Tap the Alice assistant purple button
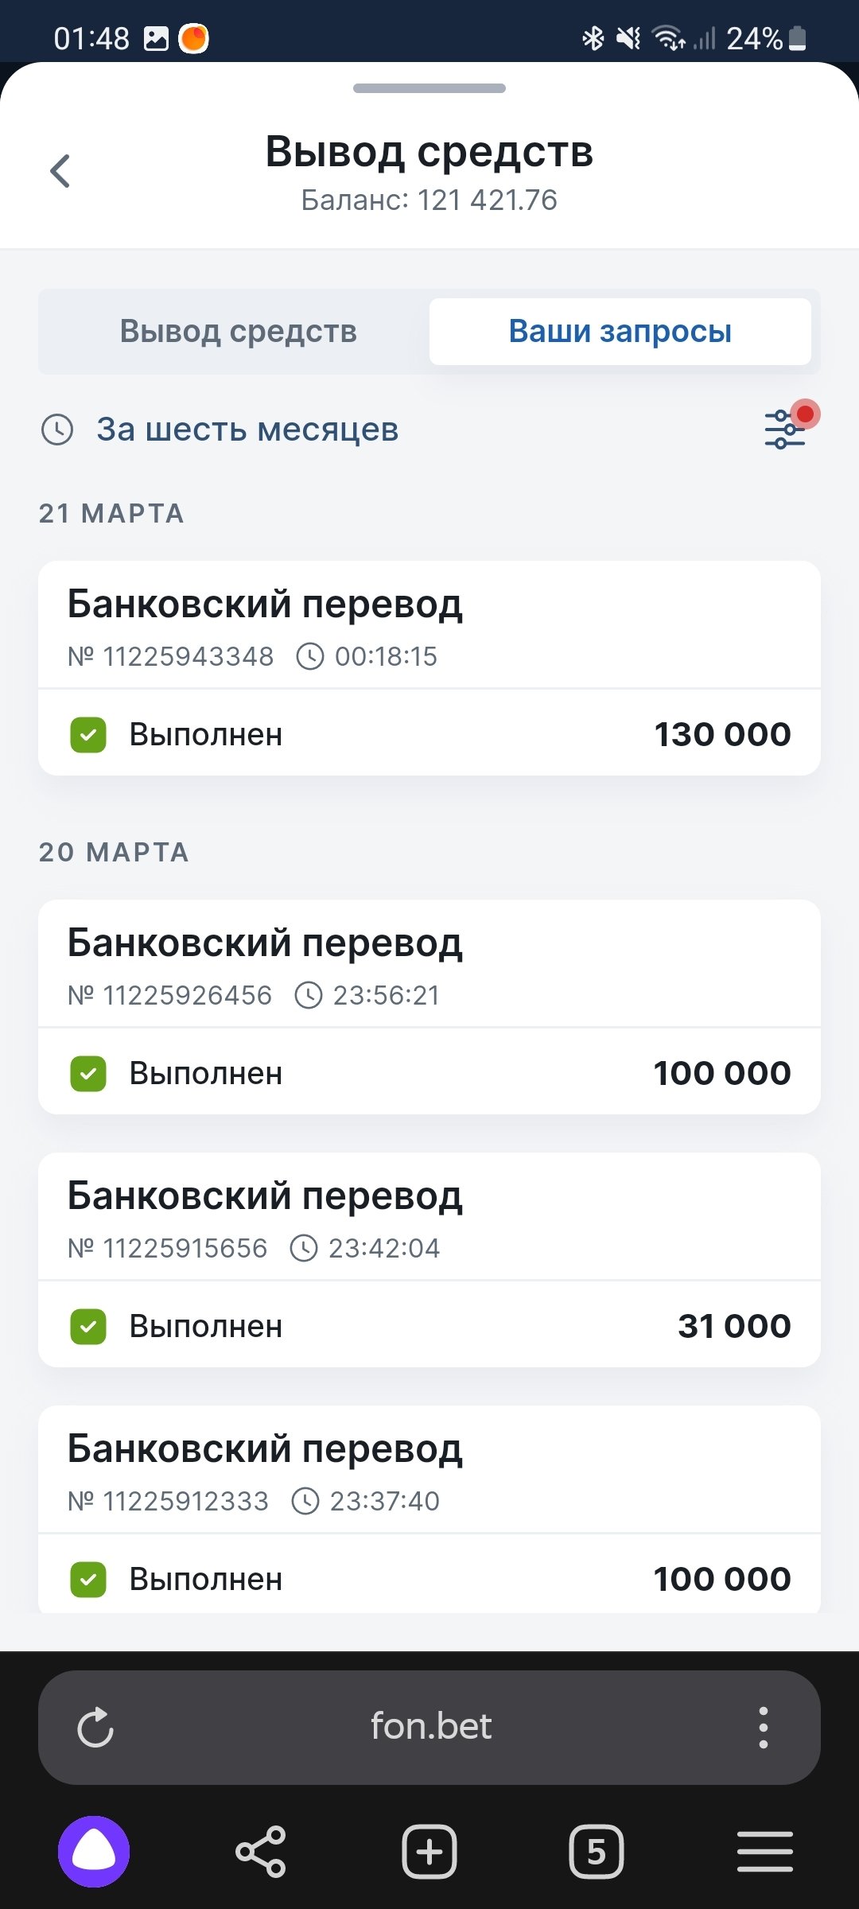The width and height of the screenshot is (859, 1909). pos(94,1852)
